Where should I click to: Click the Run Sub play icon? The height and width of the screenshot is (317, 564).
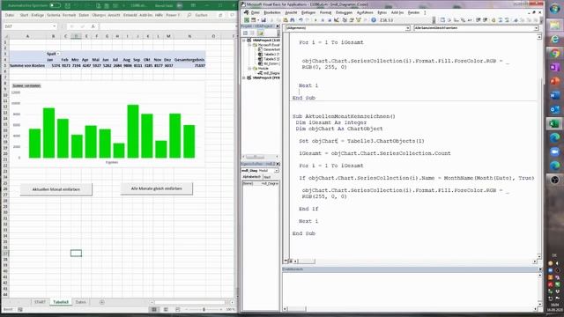point(315,20)
